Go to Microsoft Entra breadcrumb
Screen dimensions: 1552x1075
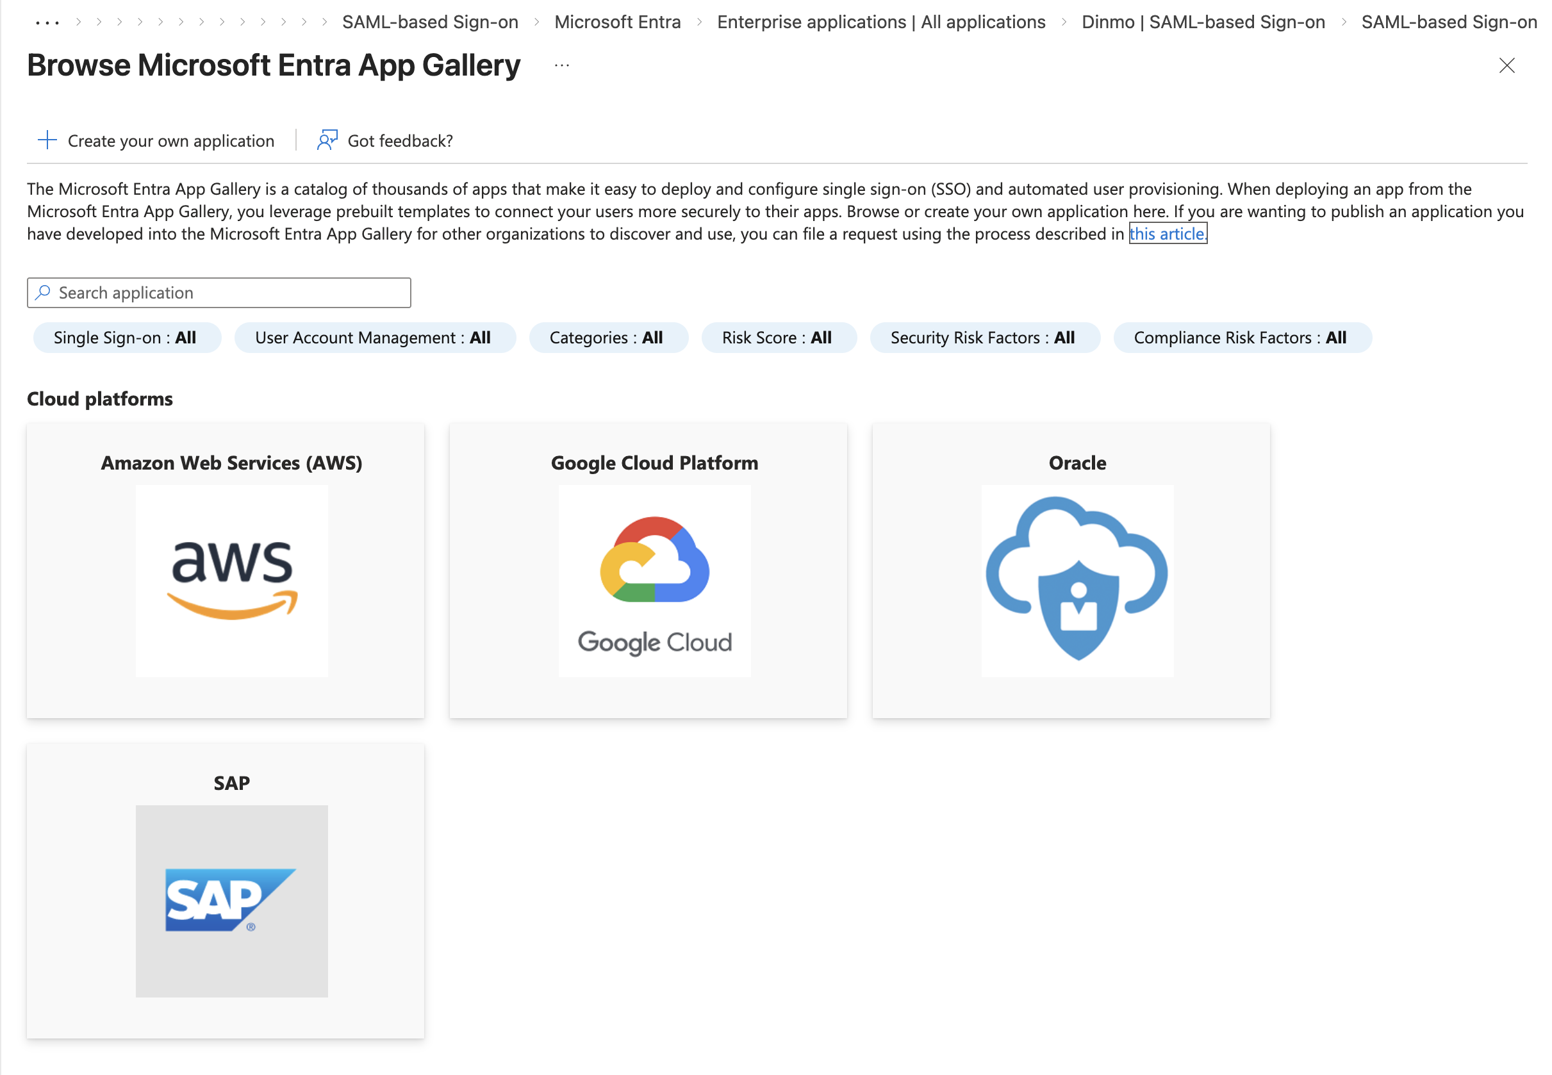click(x=617, y=22)
